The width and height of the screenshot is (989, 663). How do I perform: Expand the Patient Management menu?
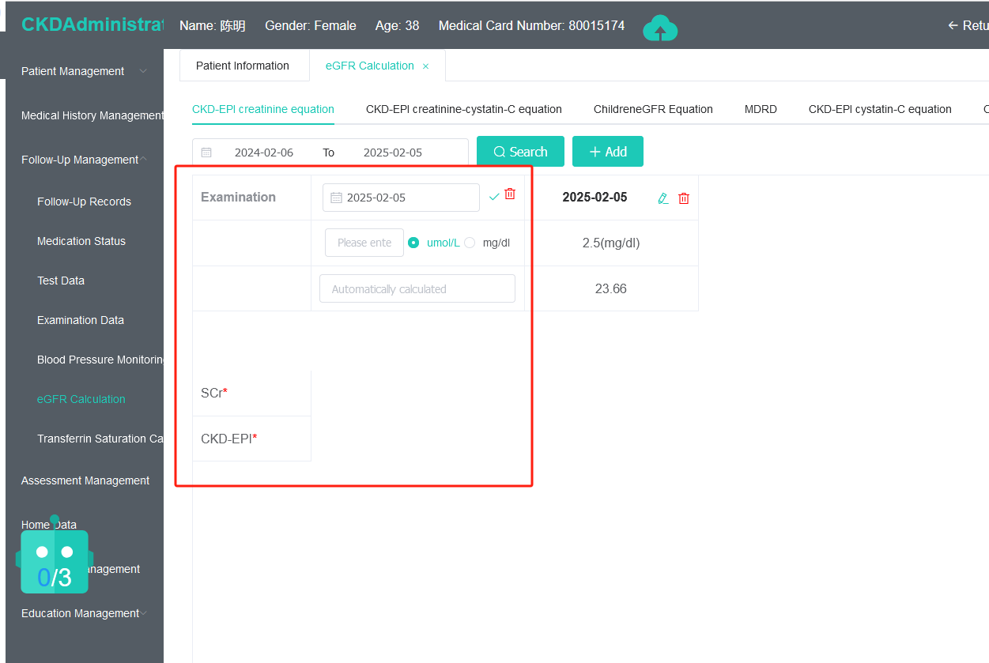pos(85,71)
